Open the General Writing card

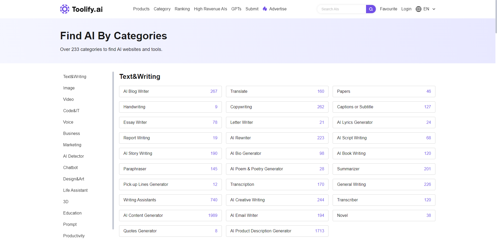click(x=384, y=185)
